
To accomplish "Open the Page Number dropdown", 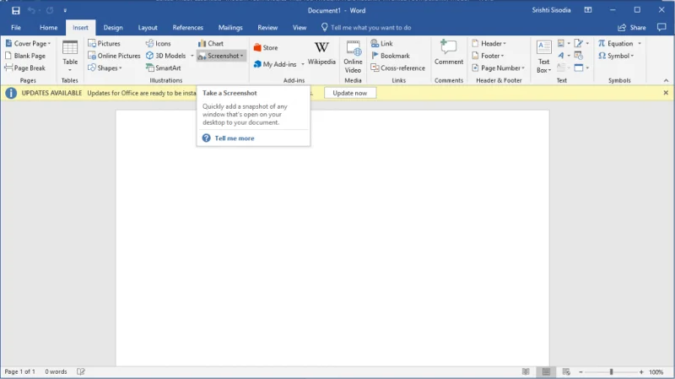I will [x=498, y=68].
